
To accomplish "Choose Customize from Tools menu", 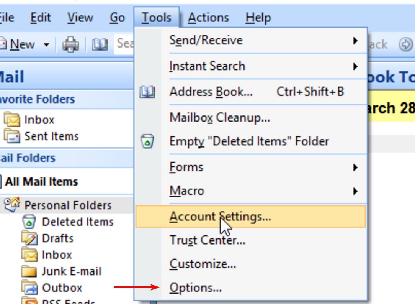I will pos(251,264).
